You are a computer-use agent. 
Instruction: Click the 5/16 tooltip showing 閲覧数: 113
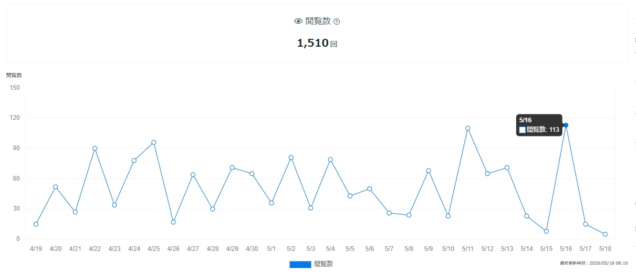point(539,125)
